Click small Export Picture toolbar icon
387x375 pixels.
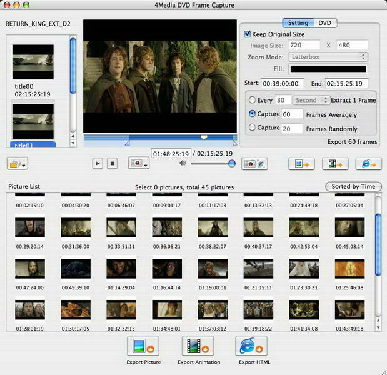[x=301, y=164]
